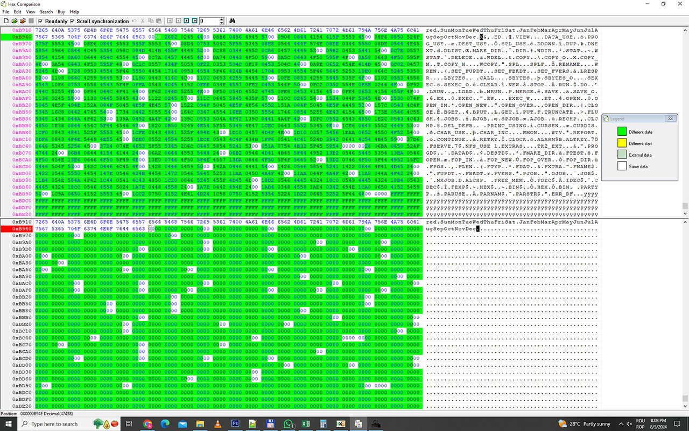Viewport: 689px width, 431px height.
Task: Toggle the Readonly checkbox
Action: [x=40, y=21]
